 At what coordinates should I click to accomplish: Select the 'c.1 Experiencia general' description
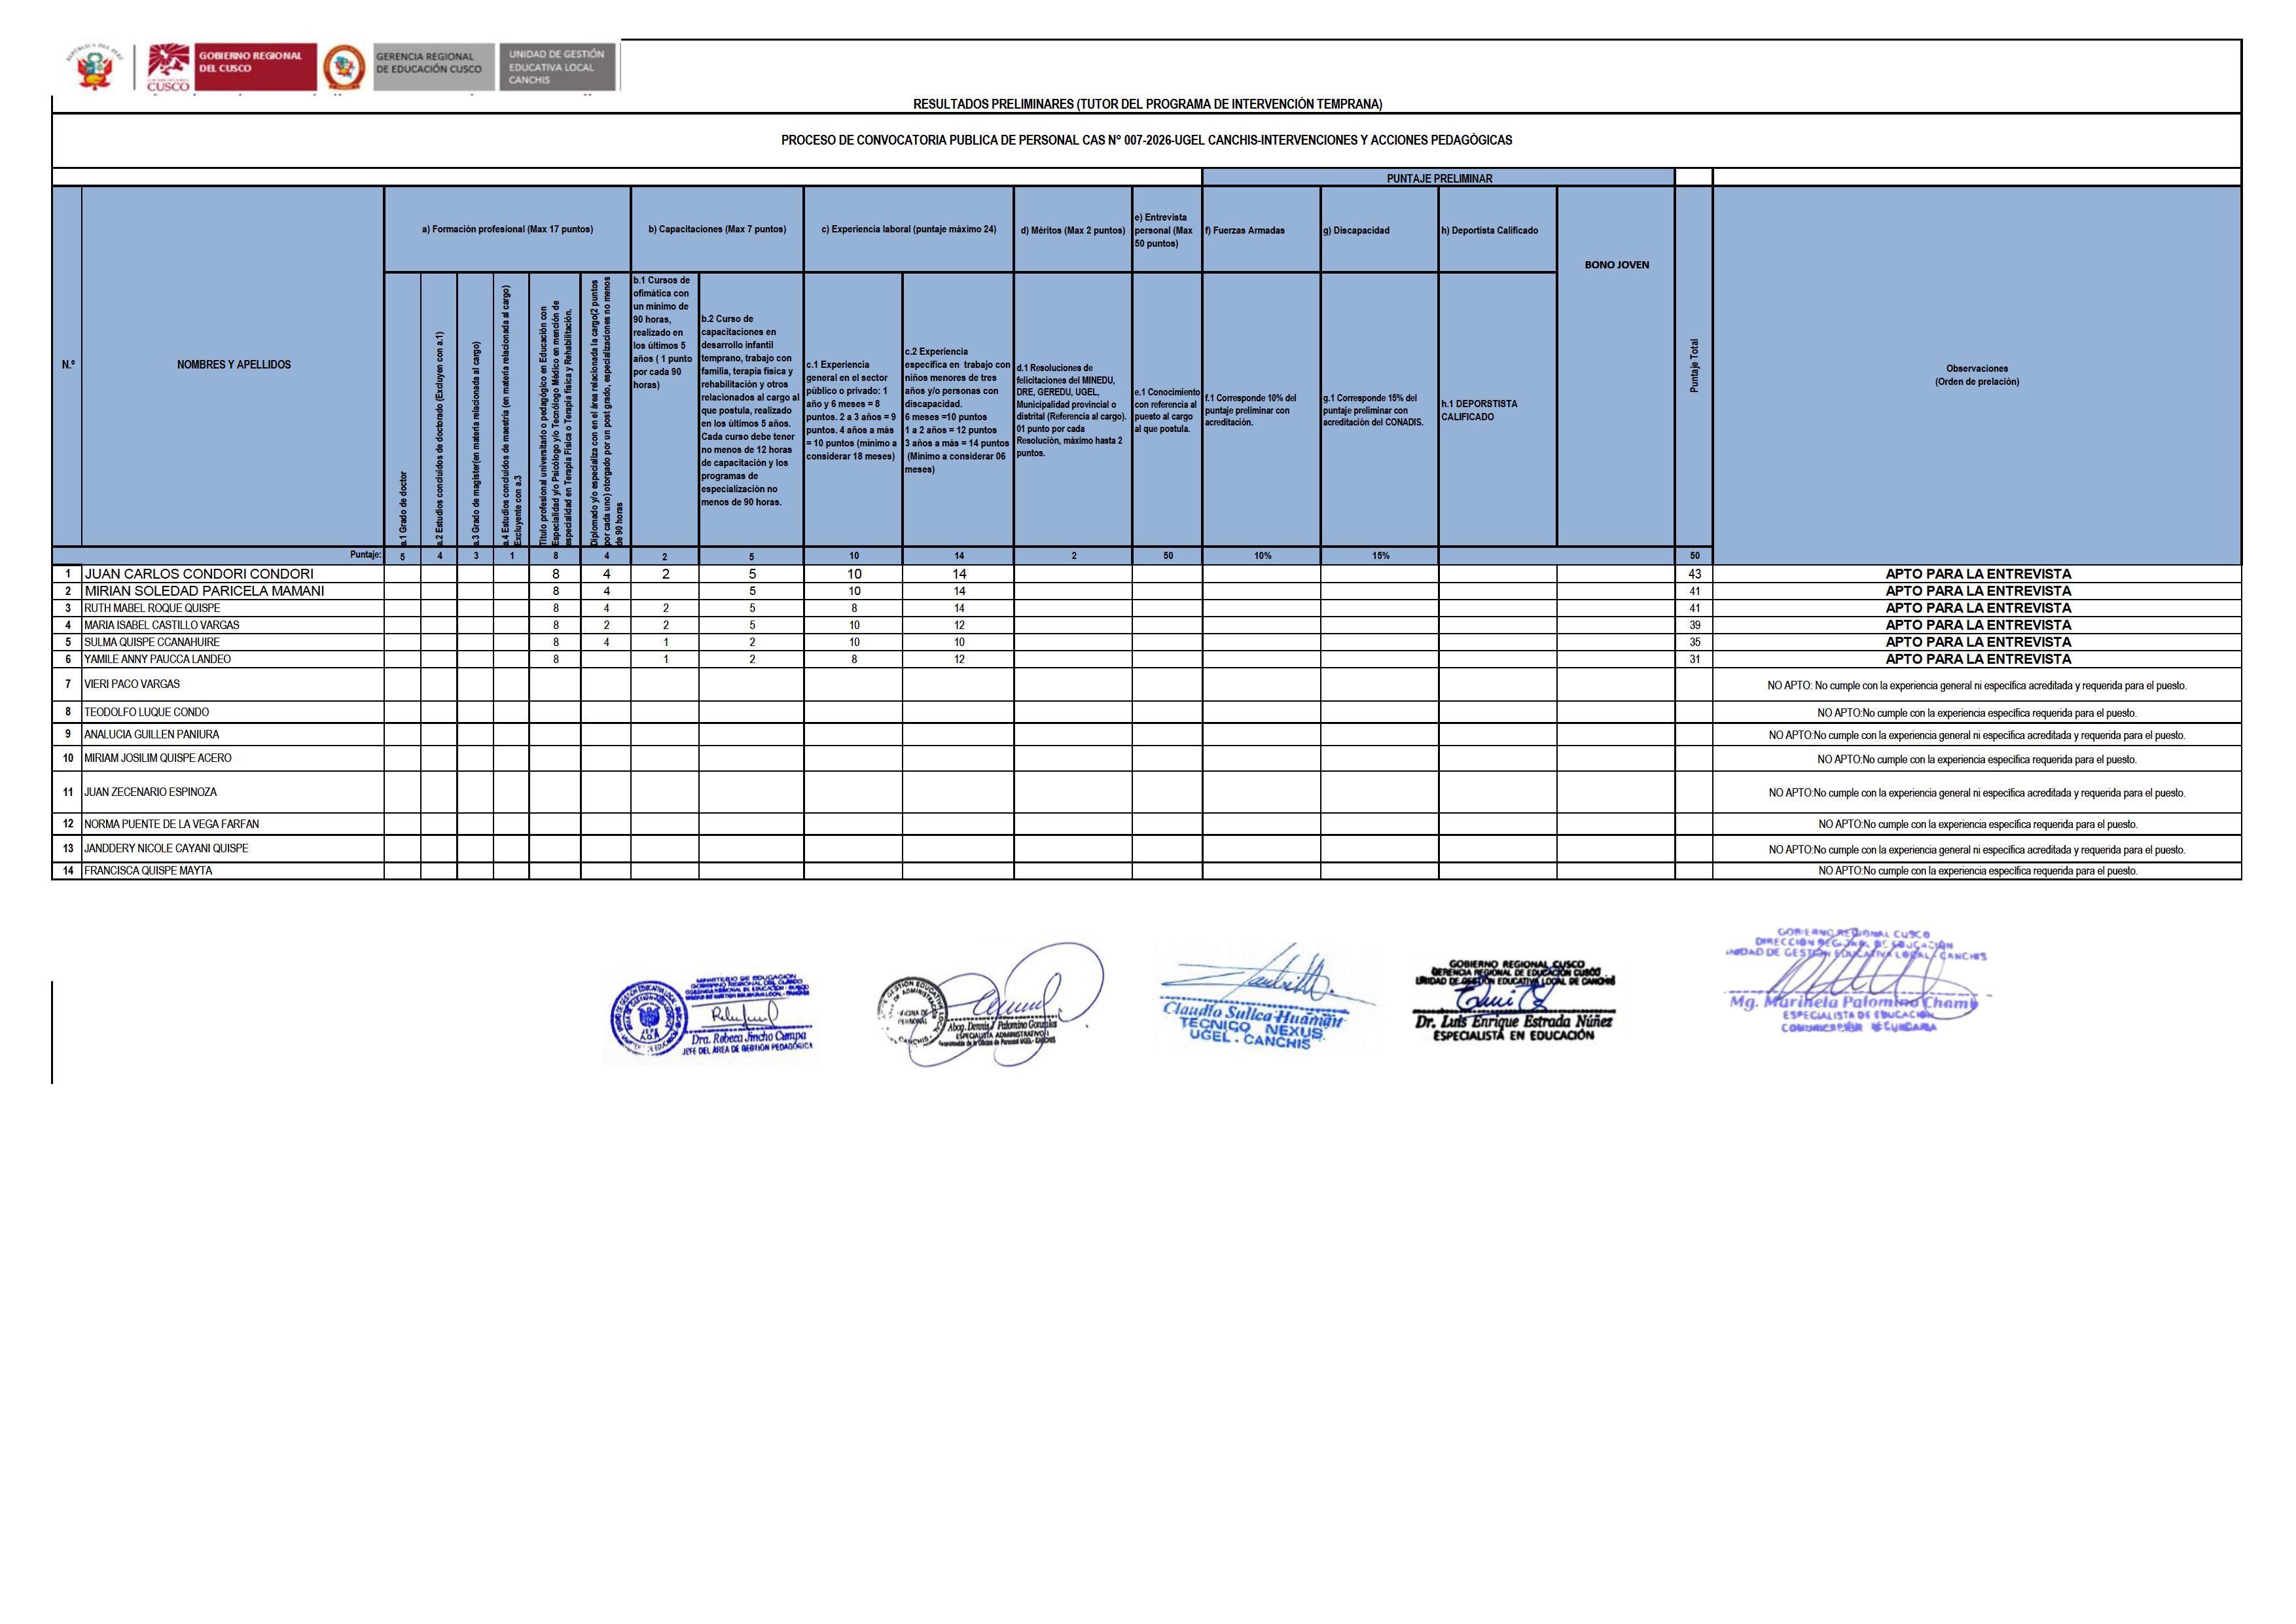(x=852, y=410)
